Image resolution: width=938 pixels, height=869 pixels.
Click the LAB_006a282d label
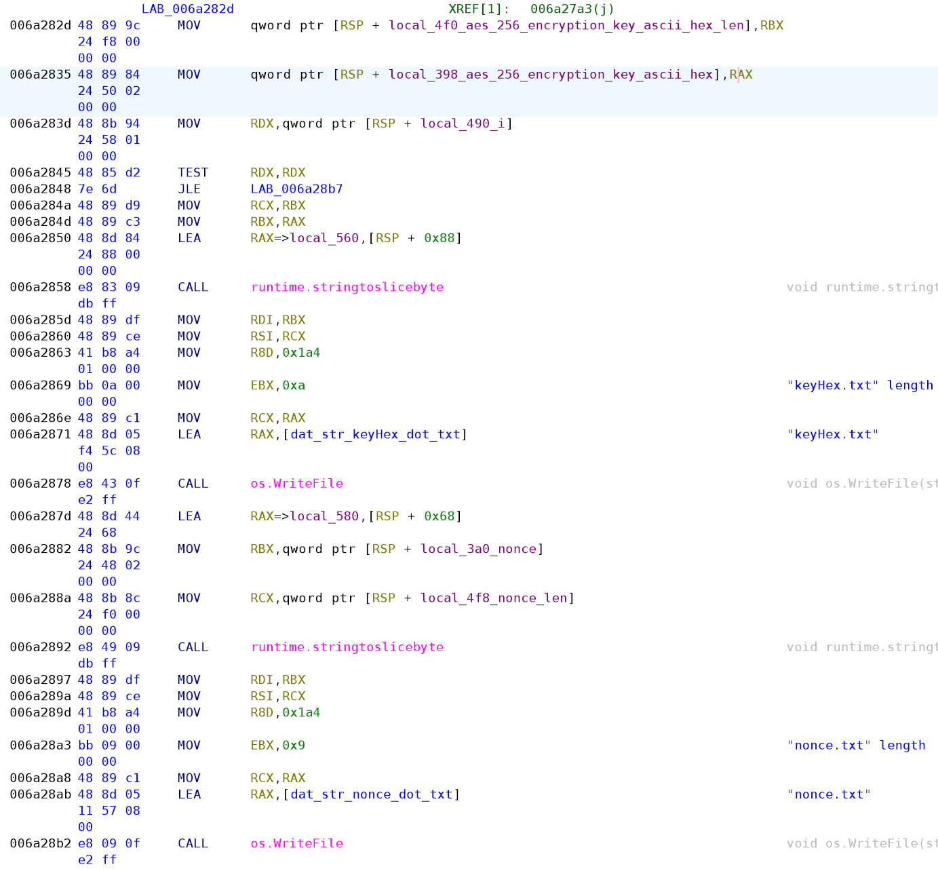pyautogui.click(x=188, y=9)
